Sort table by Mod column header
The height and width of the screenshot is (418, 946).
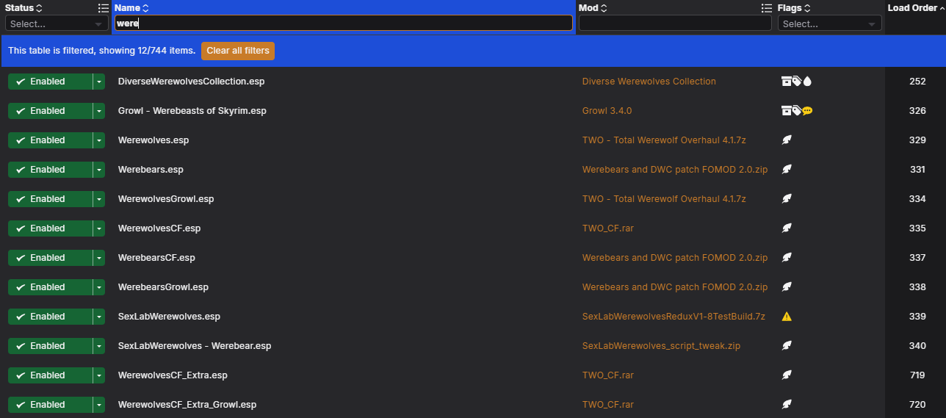click(x=588, y=8)
